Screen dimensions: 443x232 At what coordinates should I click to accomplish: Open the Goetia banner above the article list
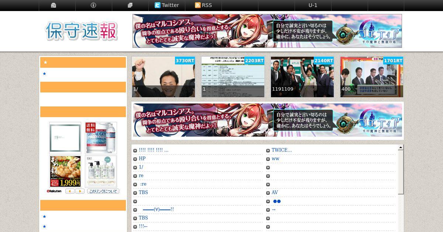click(267, 120)
